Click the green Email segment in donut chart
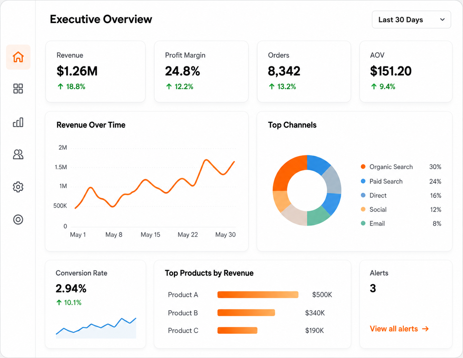Image resolution: width=463 pixels, height=358 pixels. click(x=318, y=215)
